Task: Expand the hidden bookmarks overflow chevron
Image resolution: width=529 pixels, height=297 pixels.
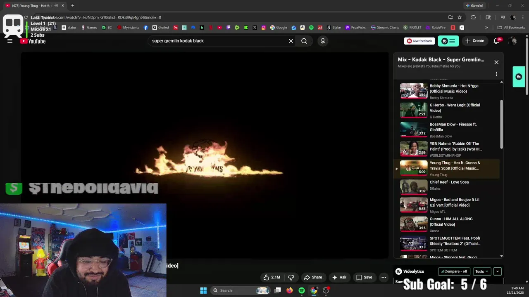Action: pyautogui.click(x=486, y=28)
